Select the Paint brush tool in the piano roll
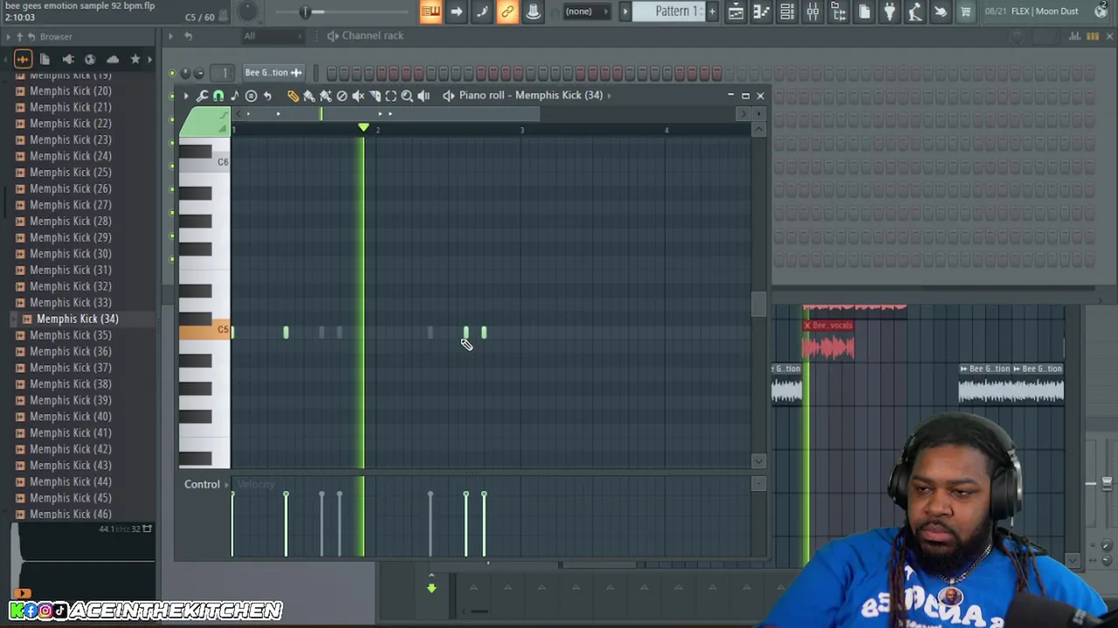The image size is (1118, 628). [309, 96]
